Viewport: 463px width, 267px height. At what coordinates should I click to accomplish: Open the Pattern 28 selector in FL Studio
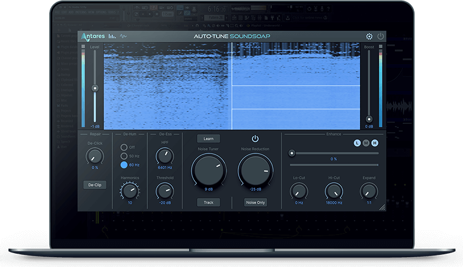pos(215,18)
